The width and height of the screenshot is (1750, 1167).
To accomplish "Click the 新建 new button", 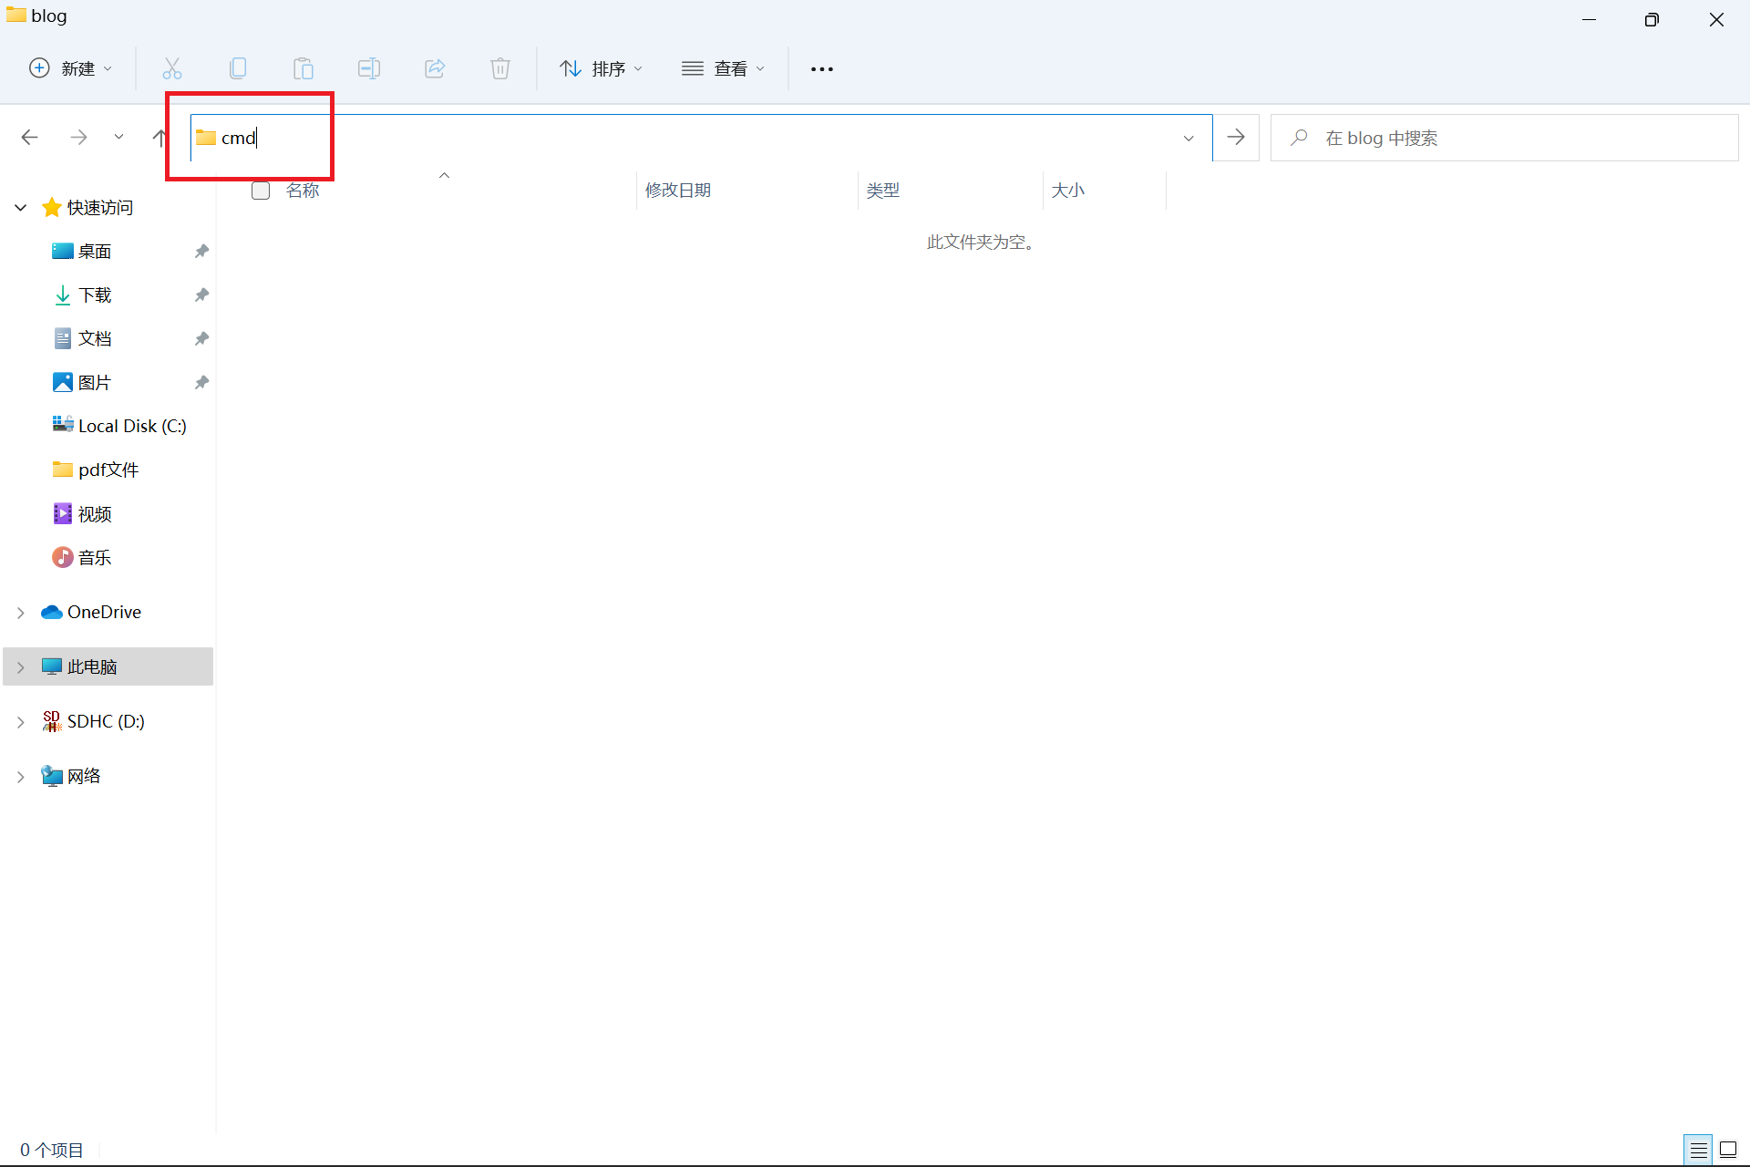I will [x=71, y=68].
